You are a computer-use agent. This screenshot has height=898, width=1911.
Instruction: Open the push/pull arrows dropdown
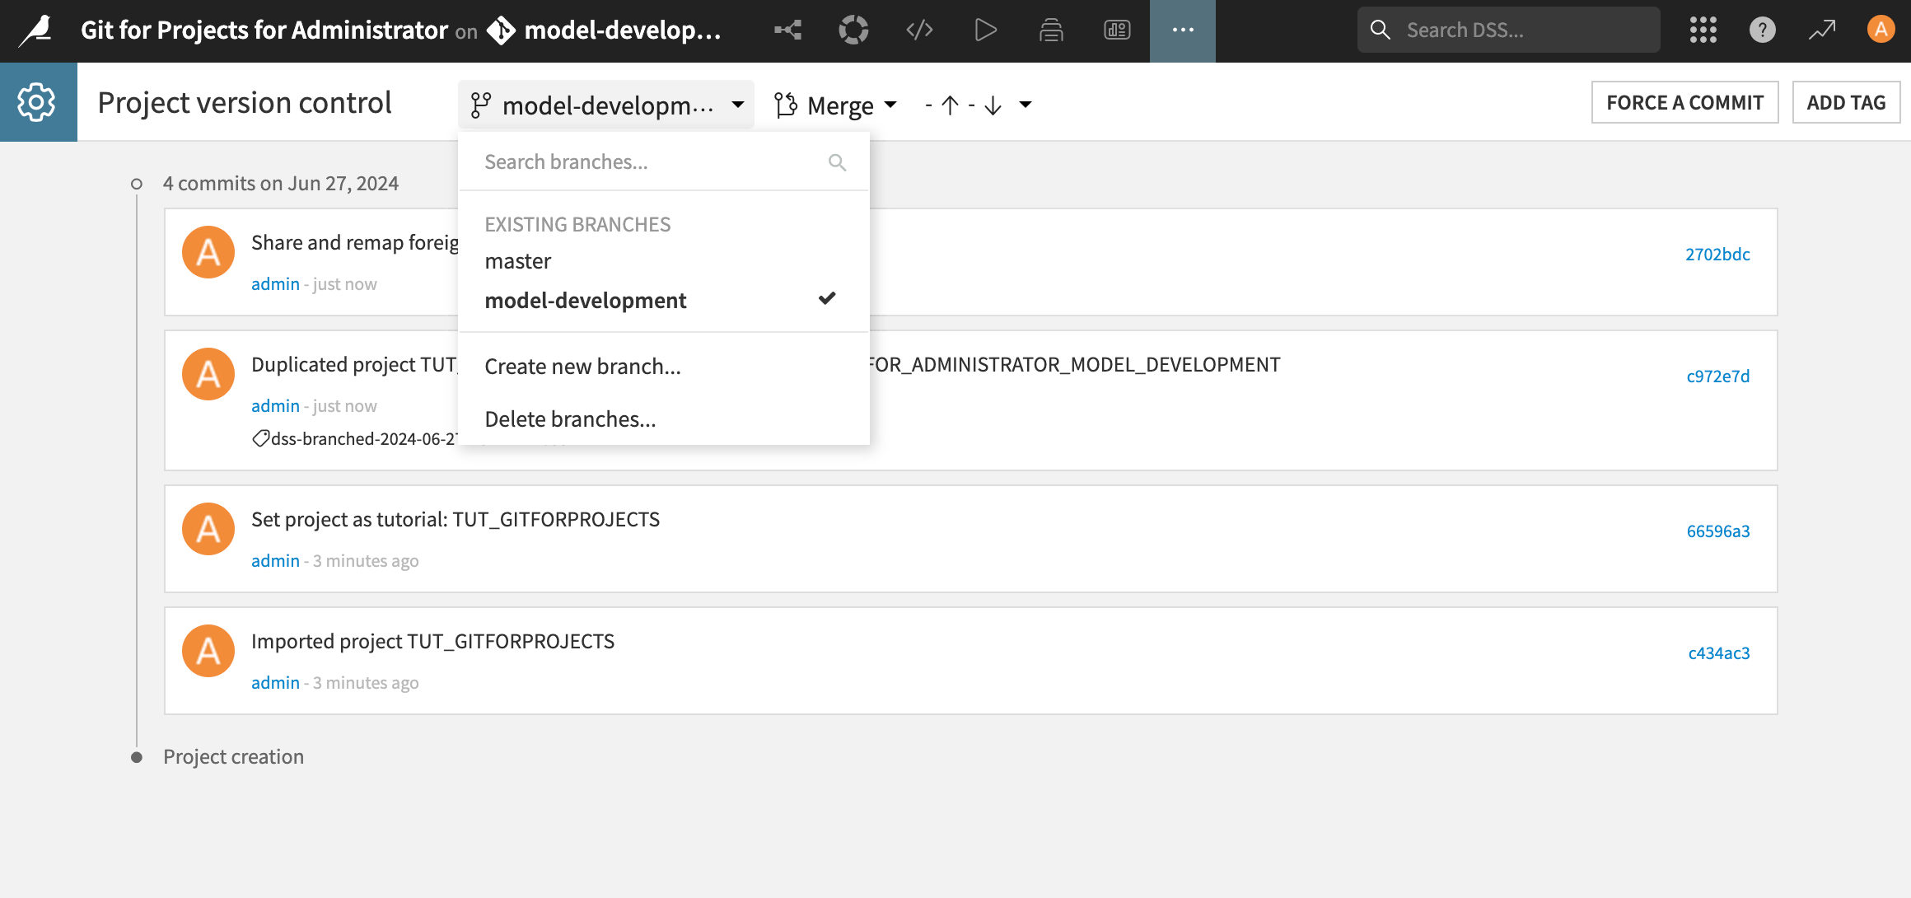(x=1024, y=105)
